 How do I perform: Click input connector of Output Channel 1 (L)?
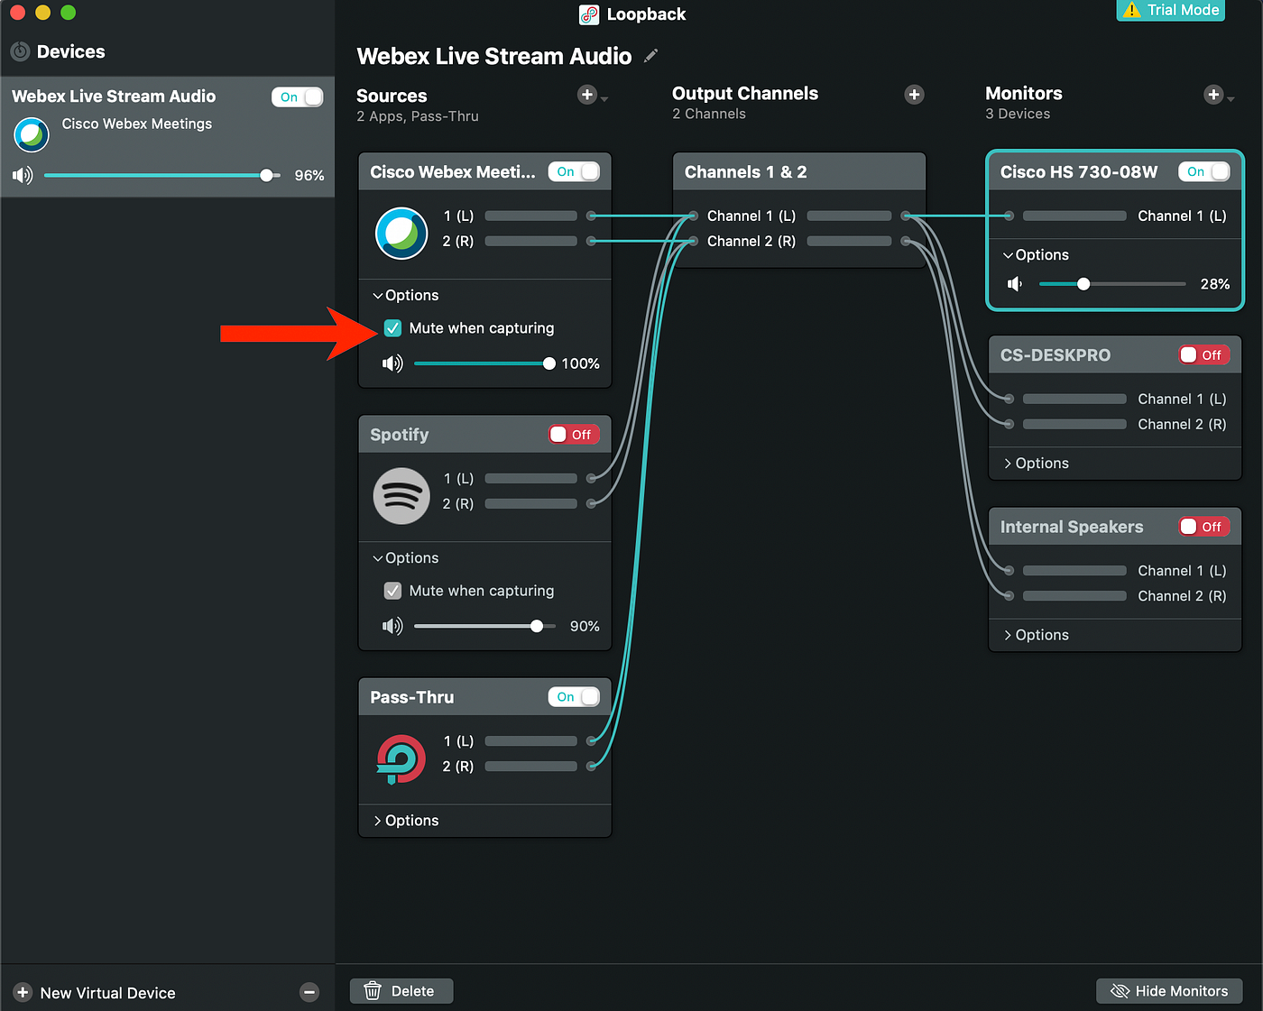click(x=693, y=216)
